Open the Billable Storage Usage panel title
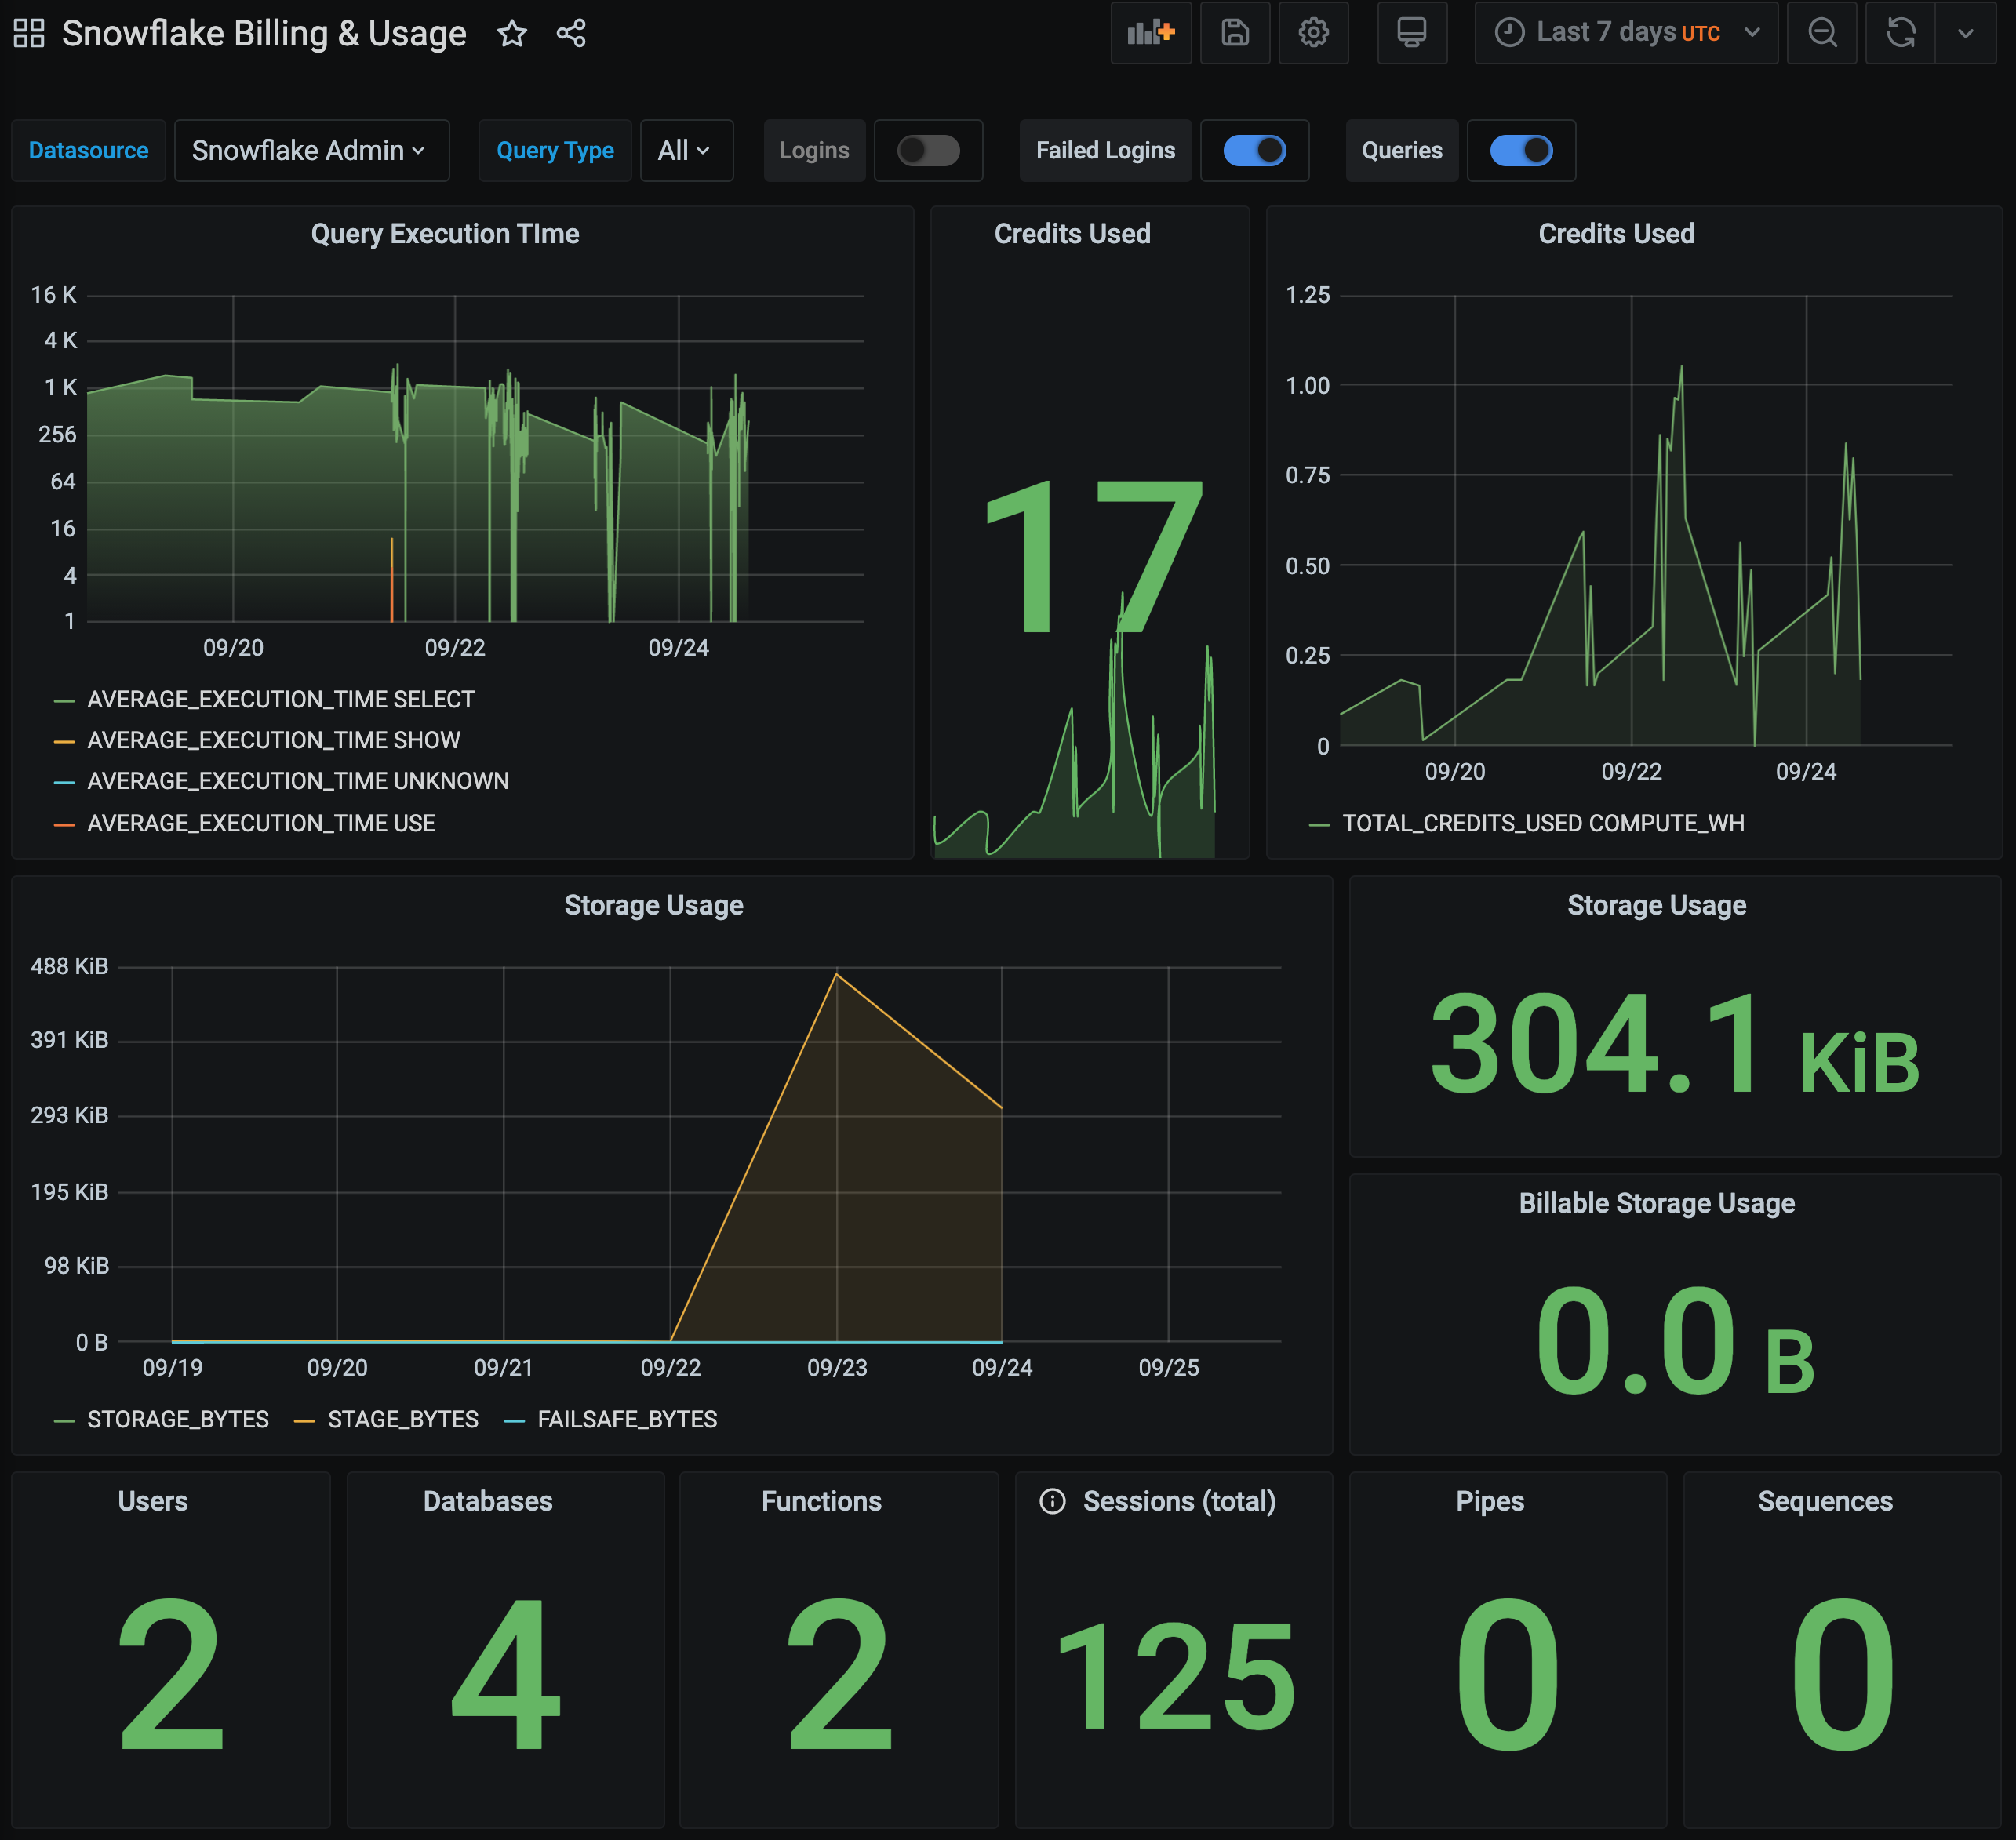The image size is (2016, 1840). (x=1657, y=1203)
